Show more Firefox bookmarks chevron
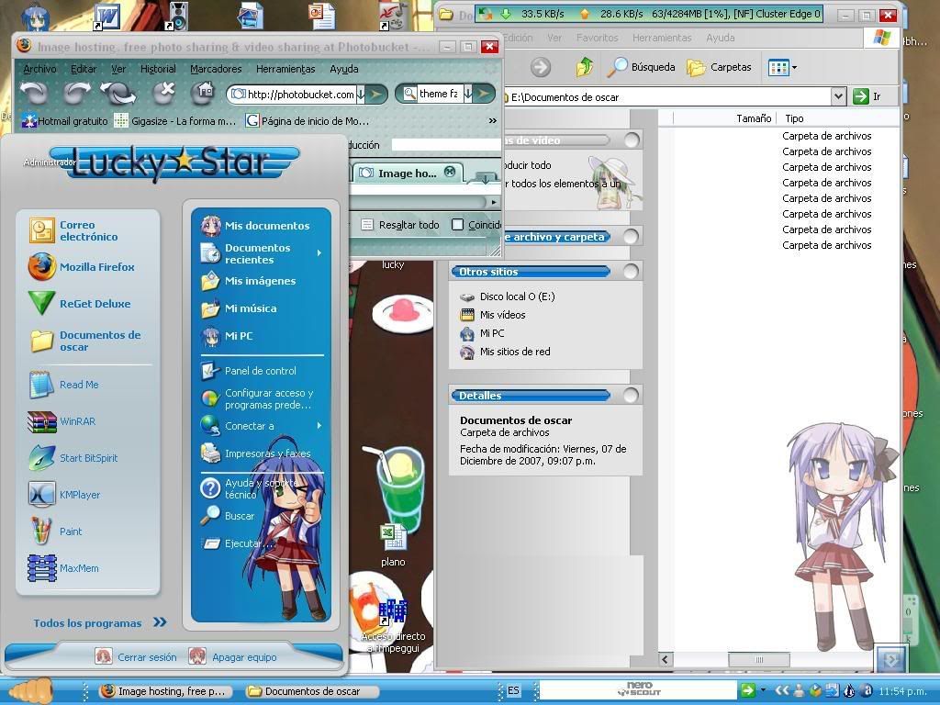940x705 pixels. [x=492, y=121]
